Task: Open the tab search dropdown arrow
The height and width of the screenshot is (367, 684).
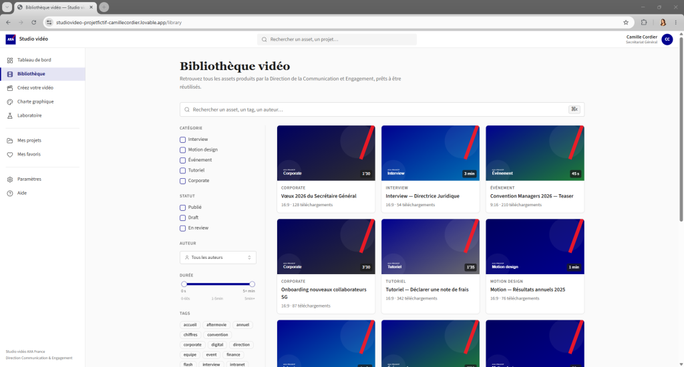Action: (7, 7)
